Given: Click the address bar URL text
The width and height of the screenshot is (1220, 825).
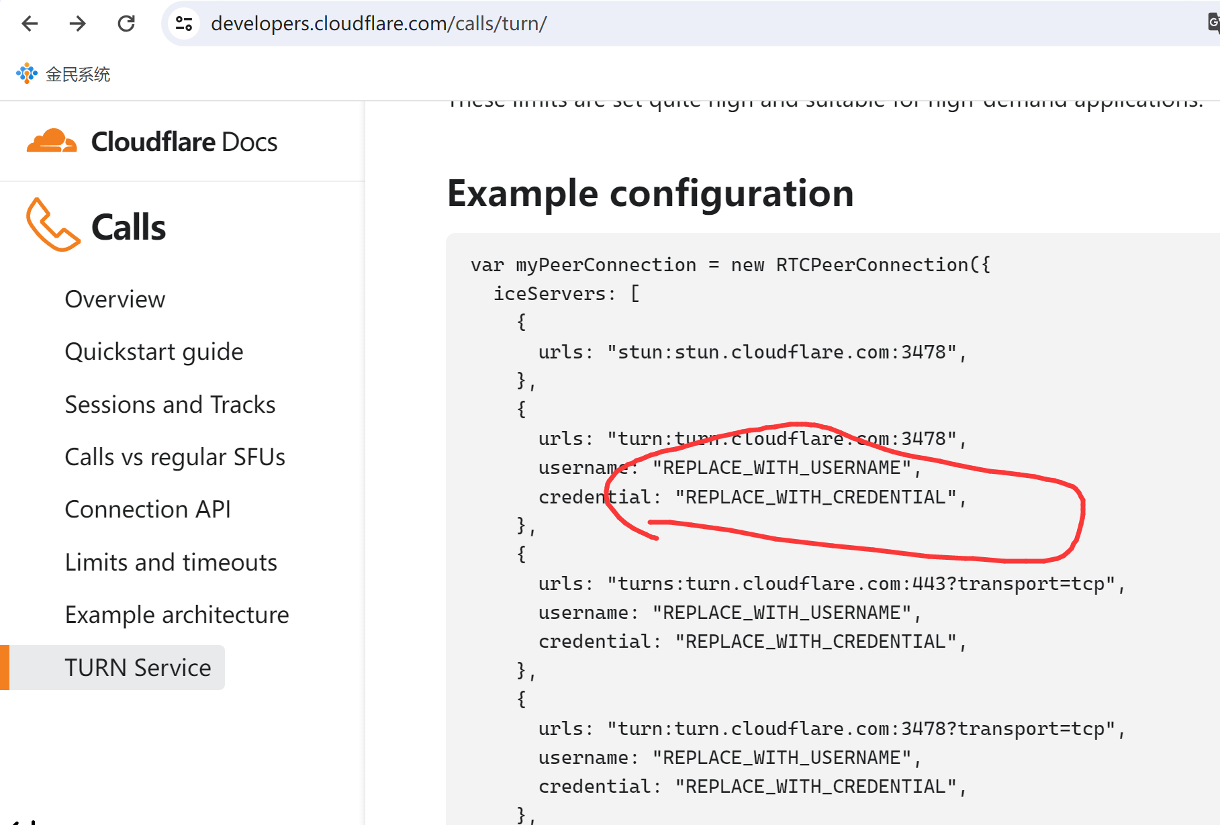Looking at the screenshot, I should click(x=379, y=23).
